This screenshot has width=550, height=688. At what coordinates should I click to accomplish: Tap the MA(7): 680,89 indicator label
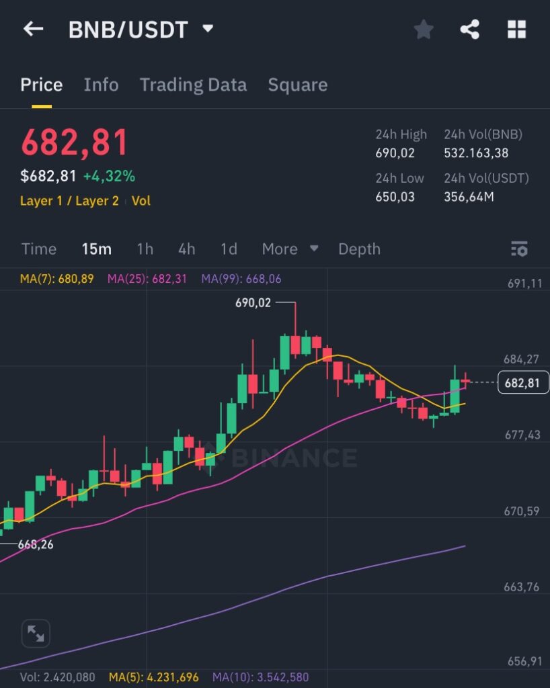pos(57,279)
